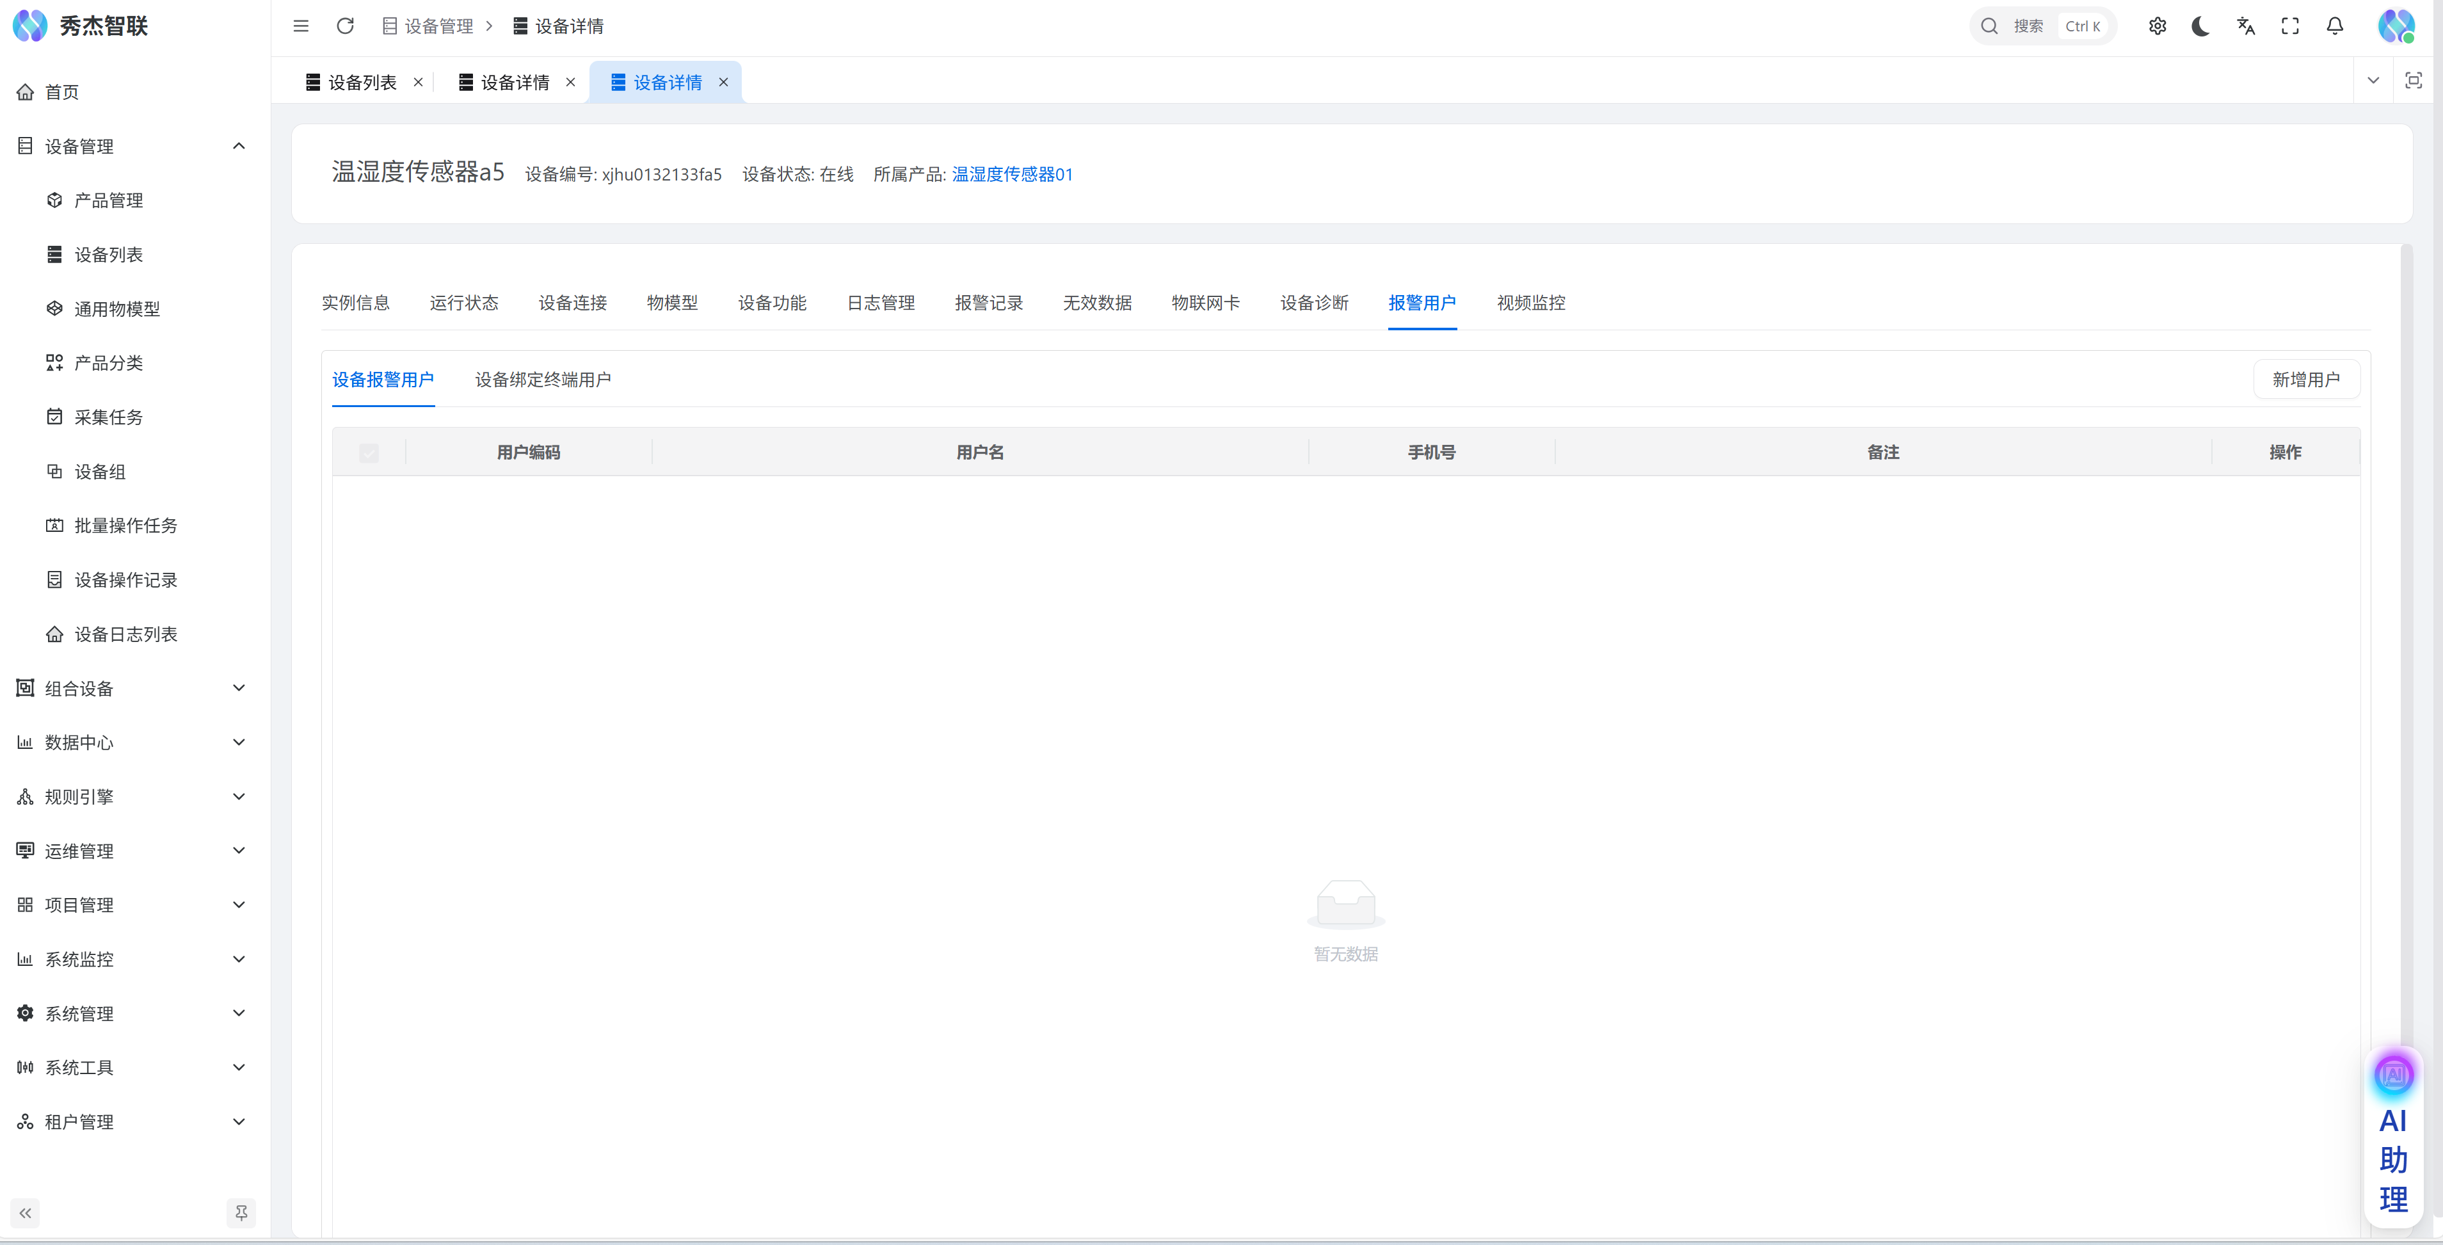The image size is (2443, 1245).
Task: Close the active 设备详情 tab
Action: click(x=724, y=83)
